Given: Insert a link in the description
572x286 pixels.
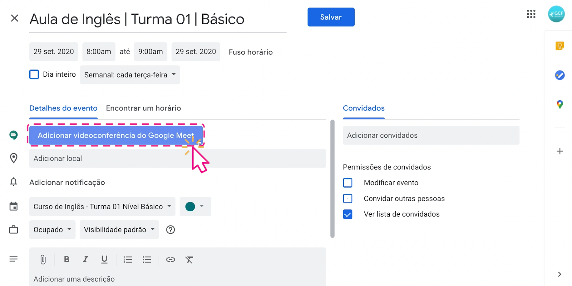Looking at the screenshot, I should click(x=170, y=260).
